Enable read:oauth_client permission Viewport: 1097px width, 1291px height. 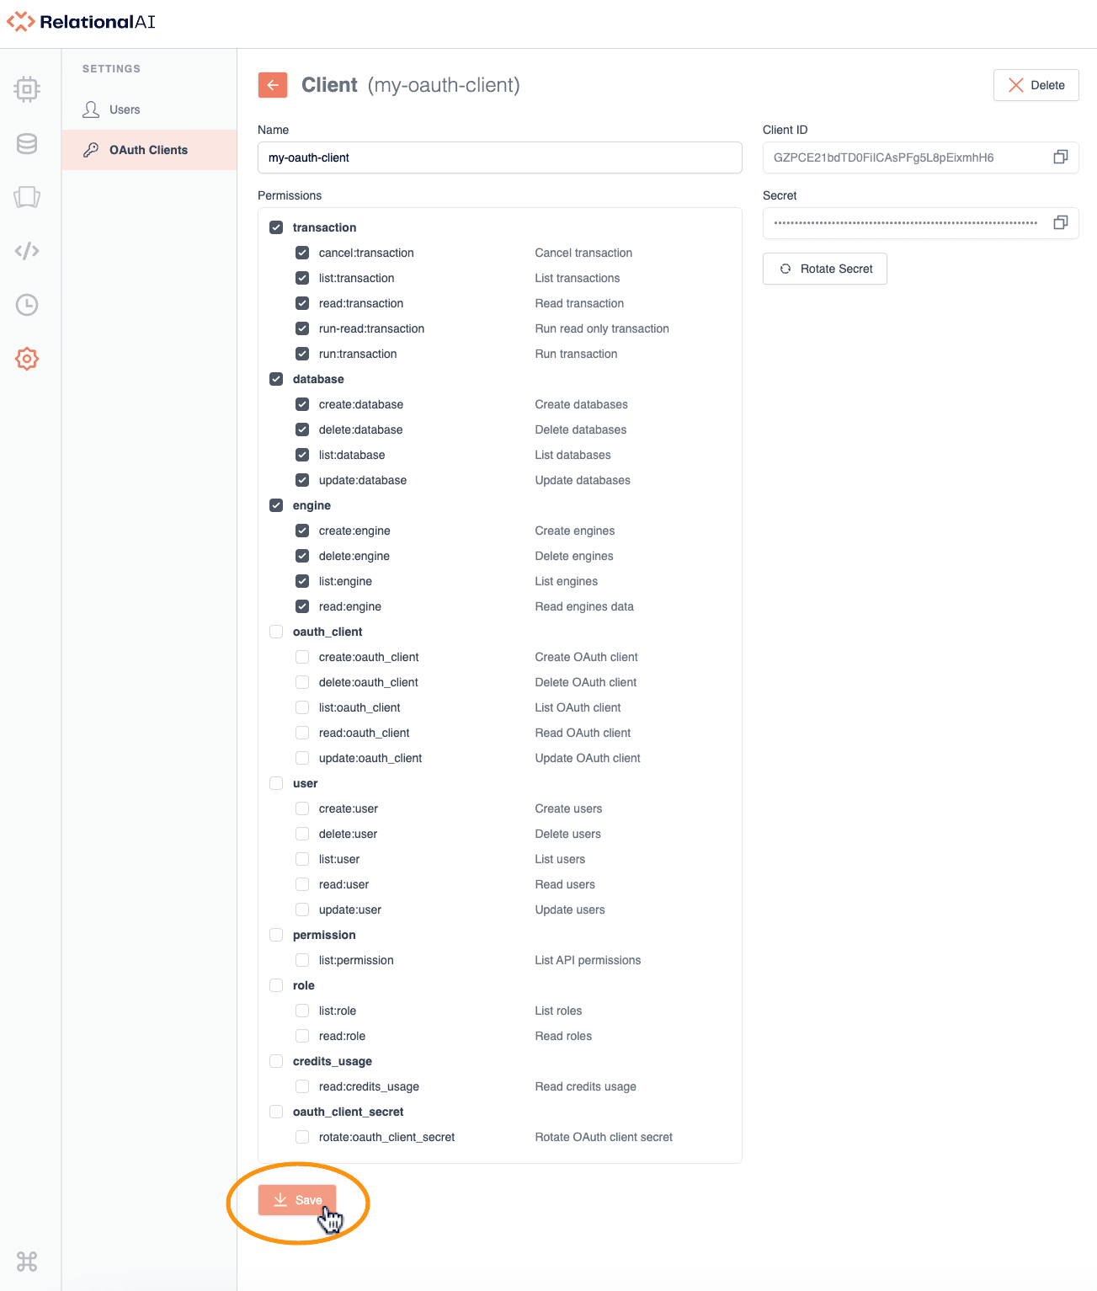coord(302,733)
